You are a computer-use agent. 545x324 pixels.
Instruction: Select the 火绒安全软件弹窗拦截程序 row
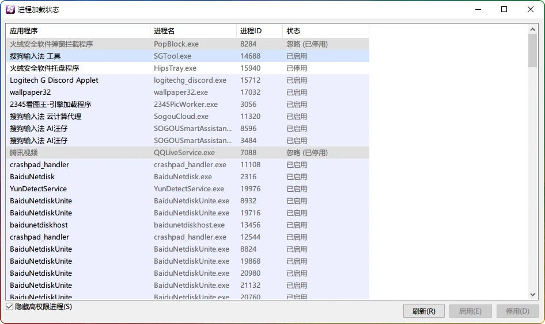coord(188,44)
